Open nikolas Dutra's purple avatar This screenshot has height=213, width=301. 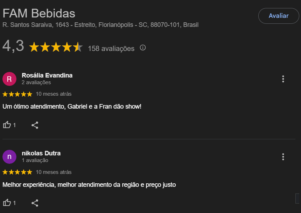[x=9, y=157]
